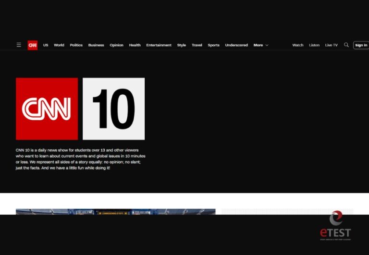Go to the US section
Image resolution: width=369 pixels, height=255 pixels.
[46, 45]
